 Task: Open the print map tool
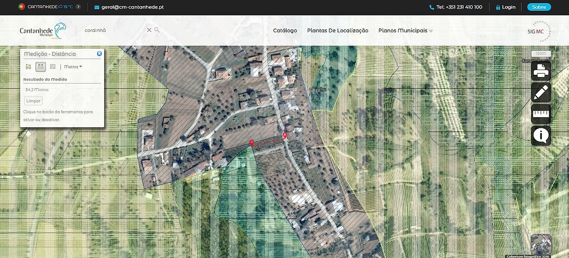(541, 71)
